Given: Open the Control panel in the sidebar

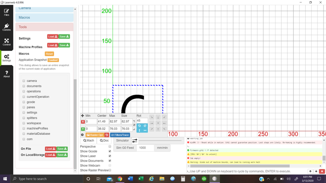Looking at the screenshot, I should (6, 42).
